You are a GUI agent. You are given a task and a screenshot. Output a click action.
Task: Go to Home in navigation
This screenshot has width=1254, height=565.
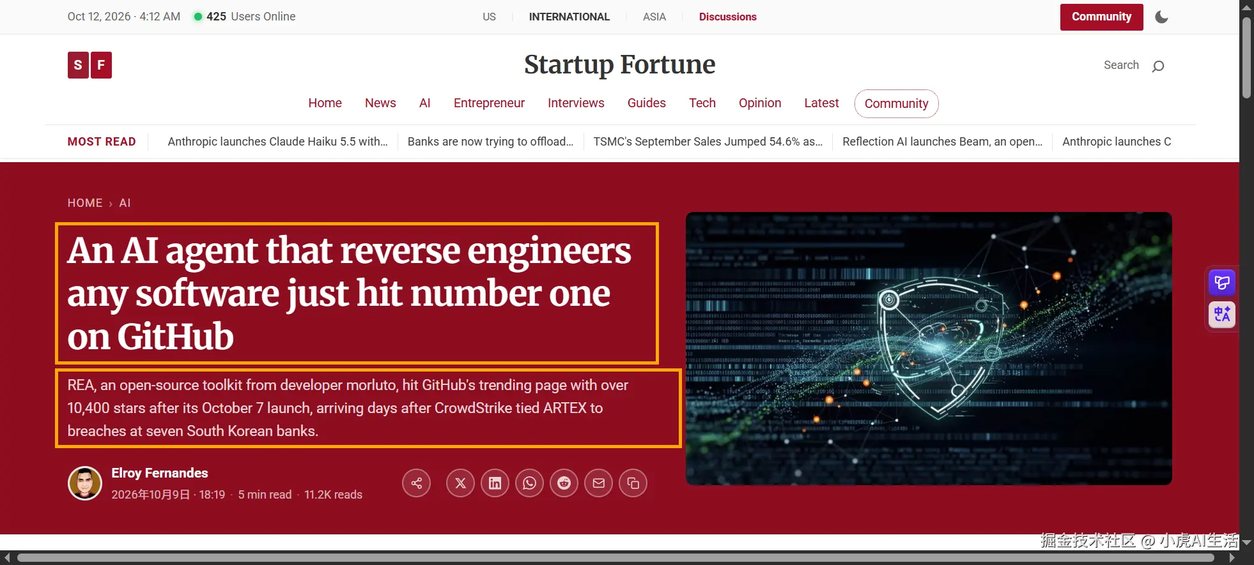pos(325,103)
